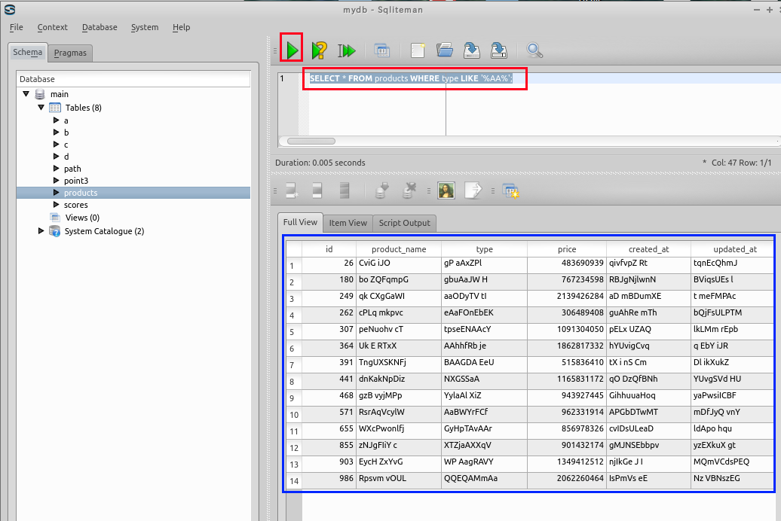Switch to the Script Output tab
The width and height of the screenshot is (781, 521).
tap(404, 223)
